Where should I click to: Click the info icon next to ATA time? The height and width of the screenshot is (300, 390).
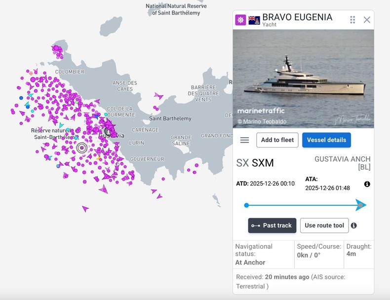click(x=367, y=184)
